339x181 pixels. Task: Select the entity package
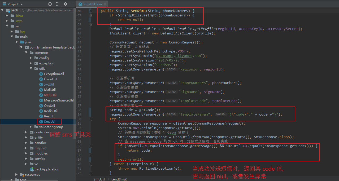(38, 138)
